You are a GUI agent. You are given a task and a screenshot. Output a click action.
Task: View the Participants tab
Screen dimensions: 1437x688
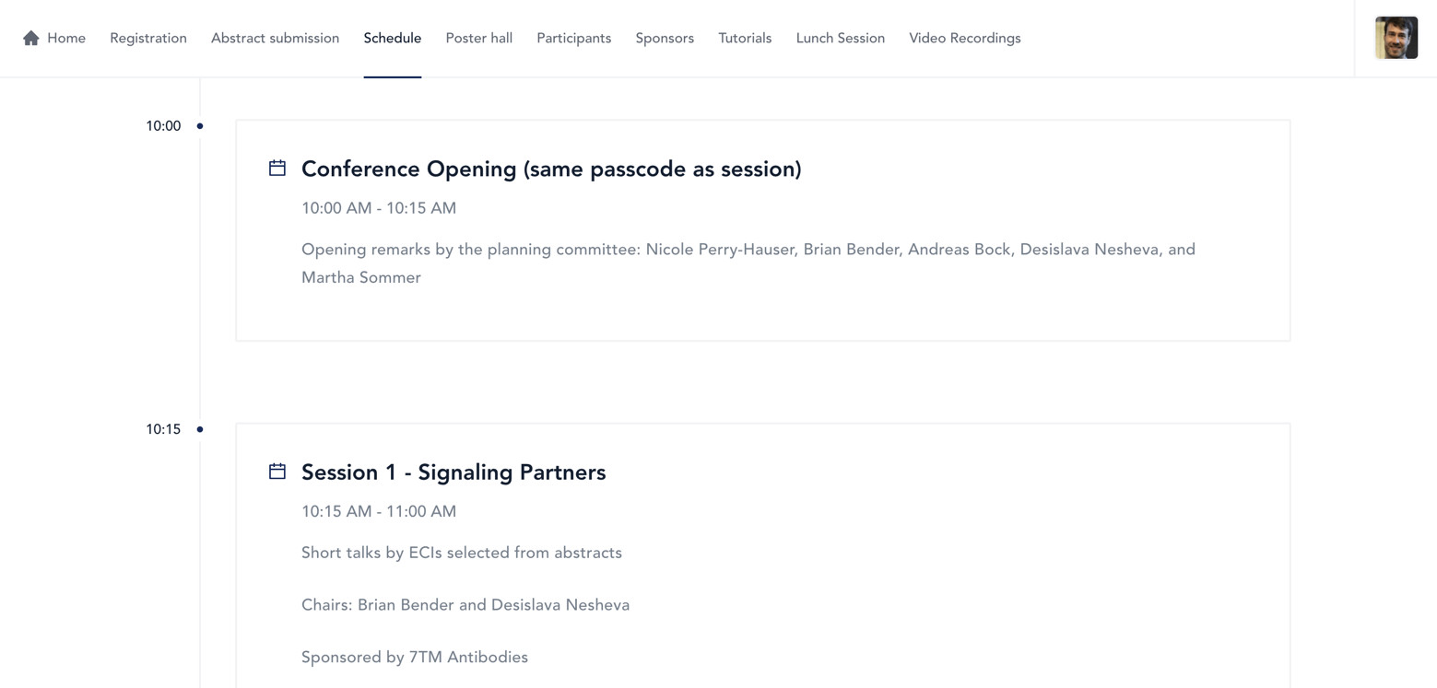[x=573, y=38]
